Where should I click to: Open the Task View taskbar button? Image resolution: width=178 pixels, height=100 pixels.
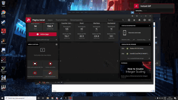point(43,98)
